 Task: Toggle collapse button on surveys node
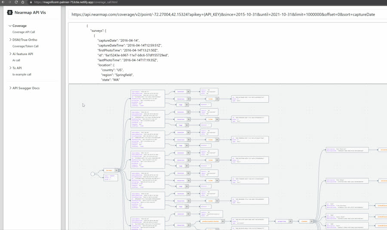(116, 170)
